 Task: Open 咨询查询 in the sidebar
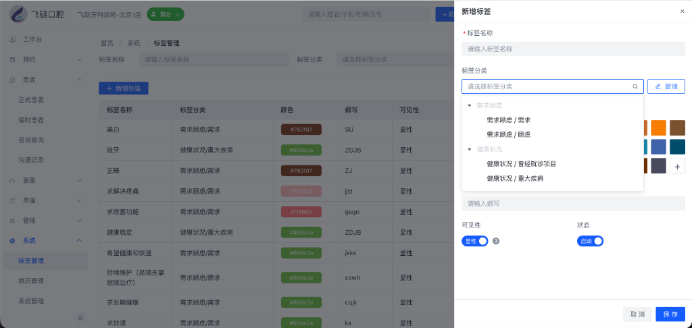pos(31,140)
